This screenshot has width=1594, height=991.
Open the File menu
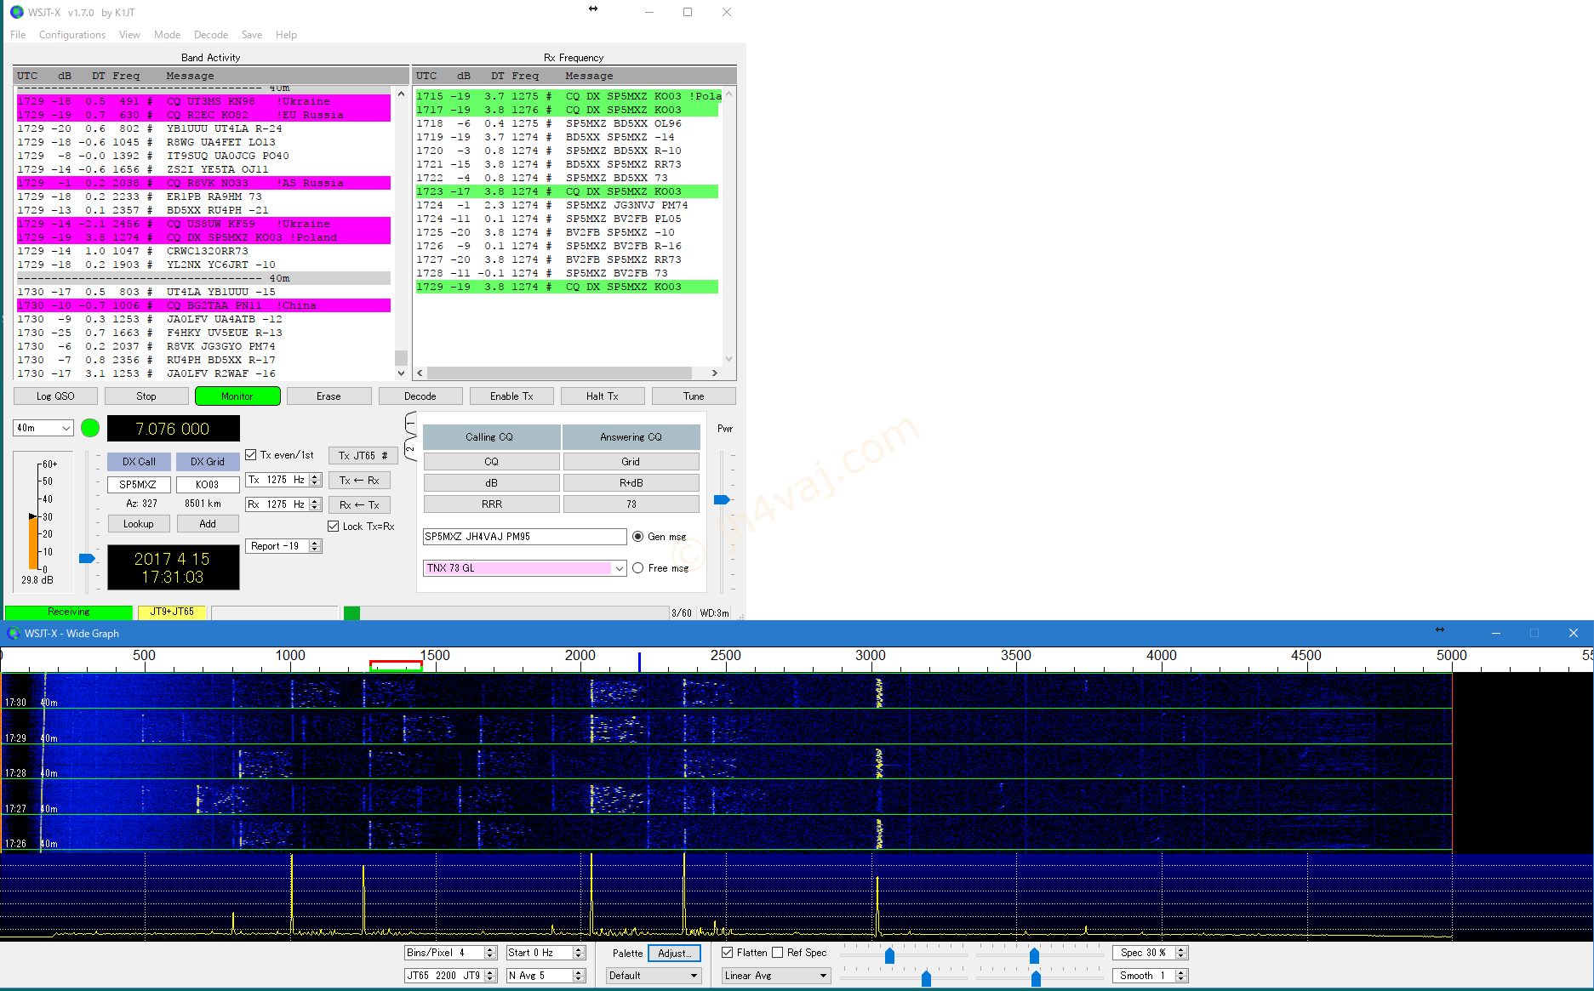18,35
